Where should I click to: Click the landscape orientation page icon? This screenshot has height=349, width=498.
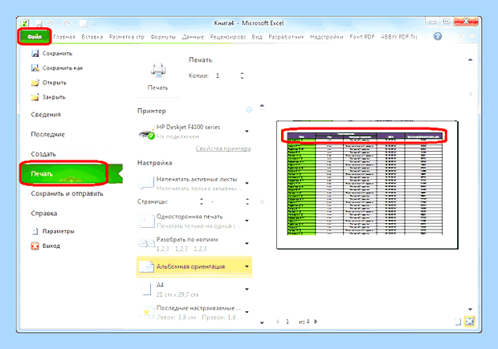[x=146, y=266]
